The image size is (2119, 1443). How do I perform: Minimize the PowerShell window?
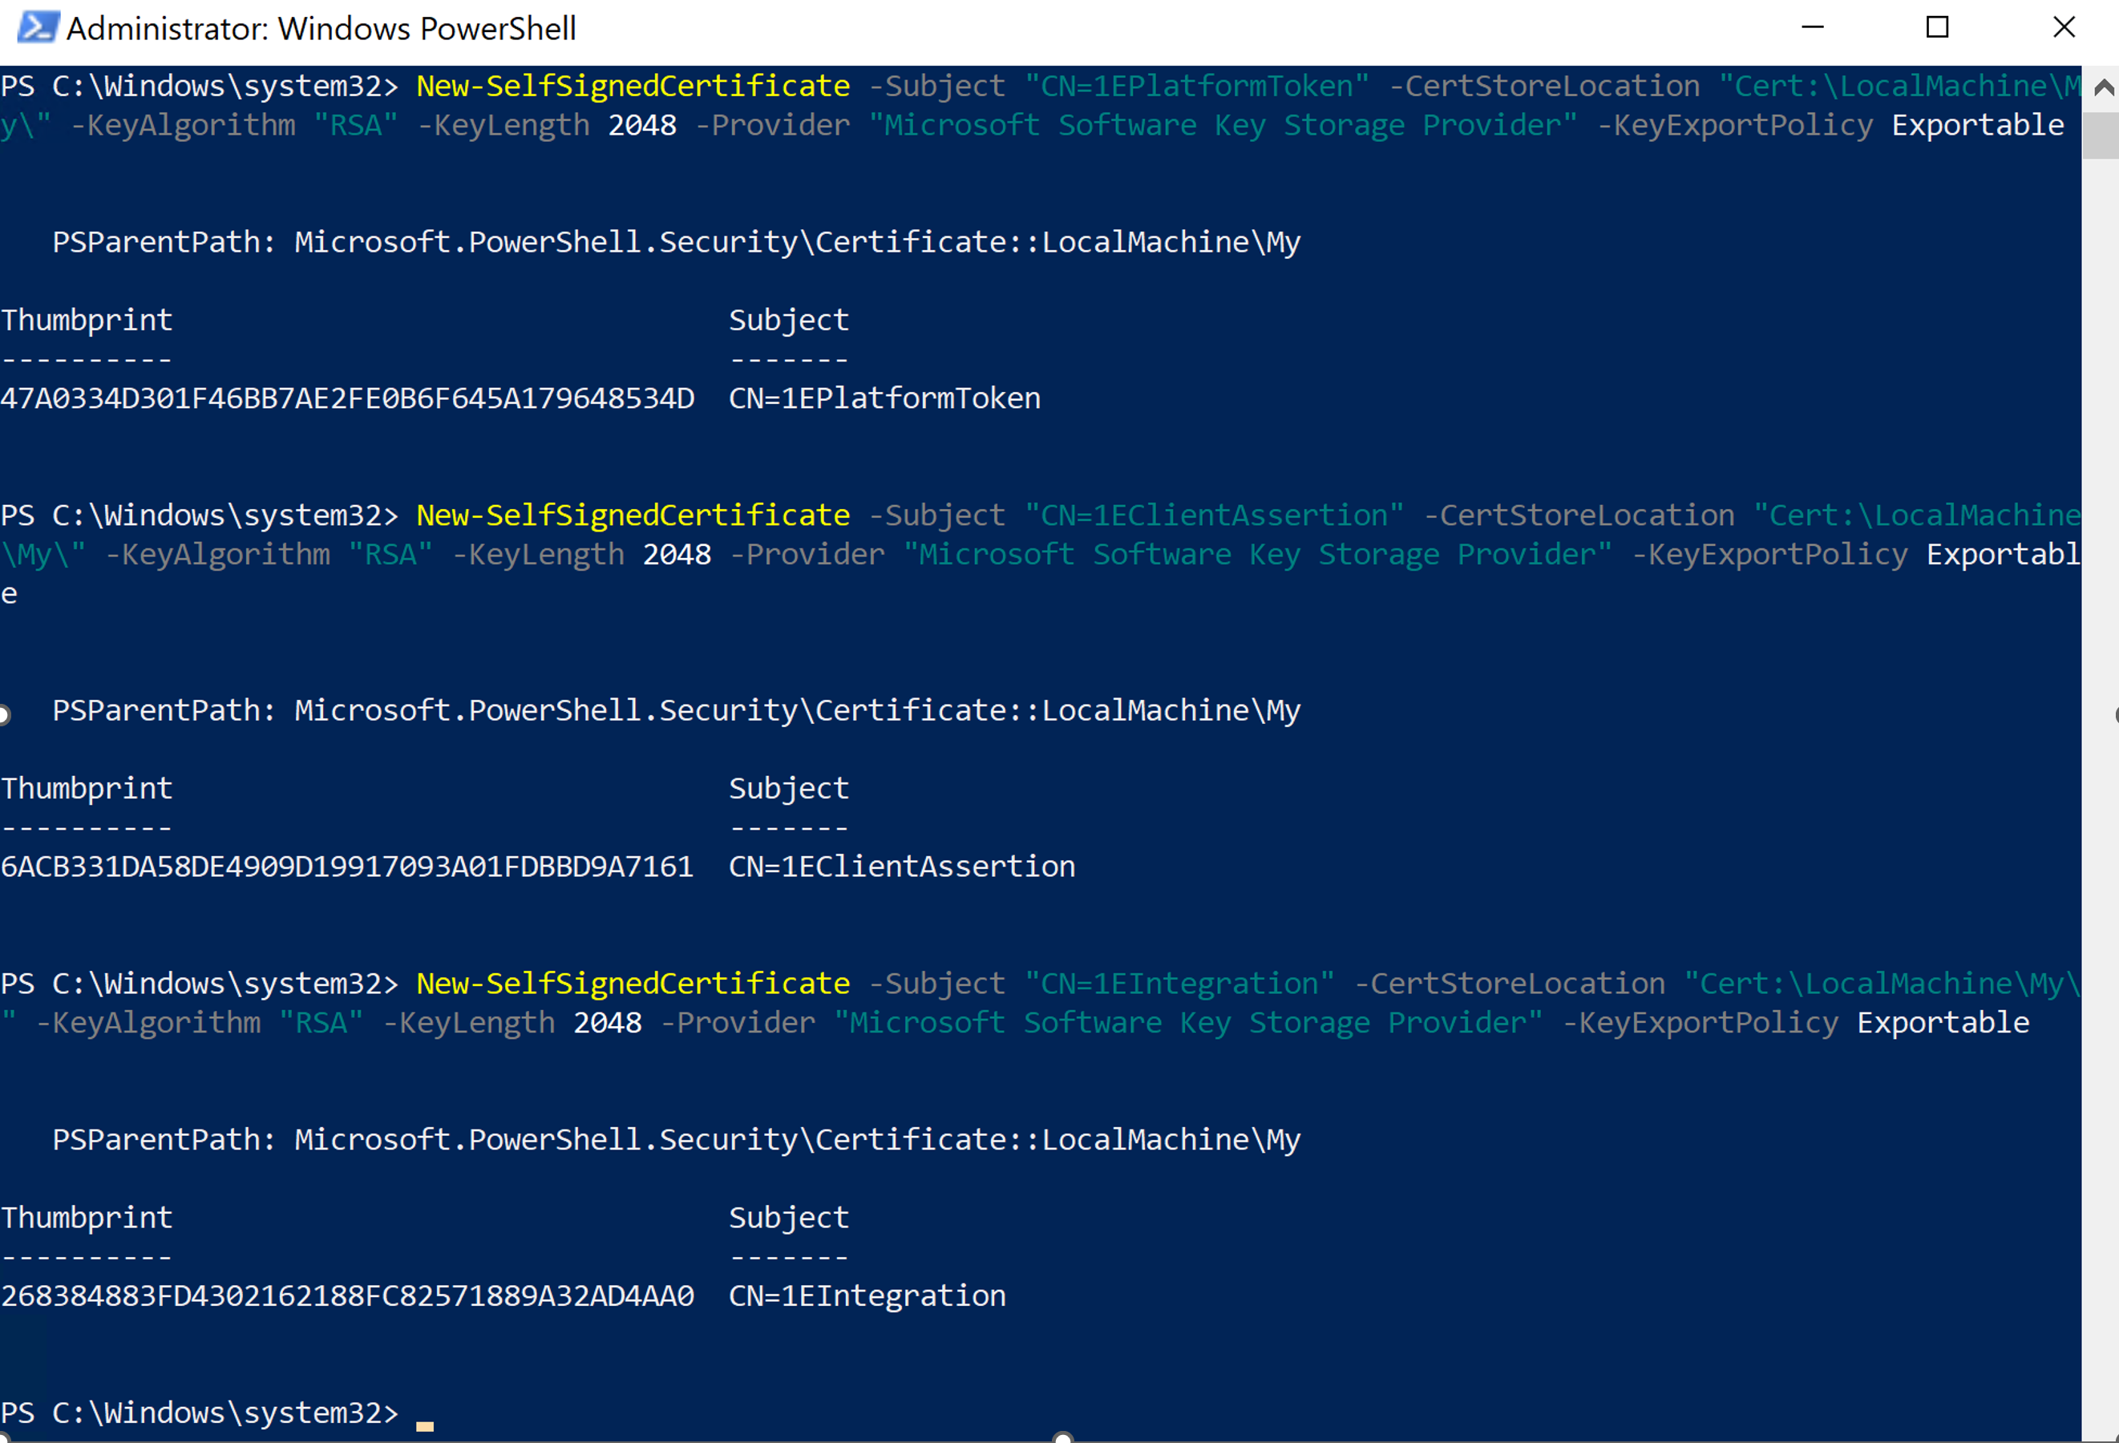click(1813, 27)
